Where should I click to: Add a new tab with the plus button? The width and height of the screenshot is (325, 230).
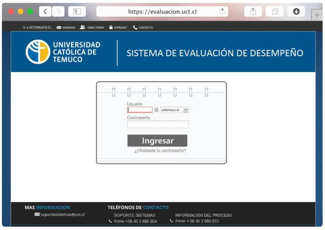(317, 15)
